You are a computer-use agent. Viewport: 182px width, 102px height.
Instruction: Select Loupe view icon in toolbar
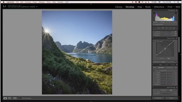click(5, 98)
